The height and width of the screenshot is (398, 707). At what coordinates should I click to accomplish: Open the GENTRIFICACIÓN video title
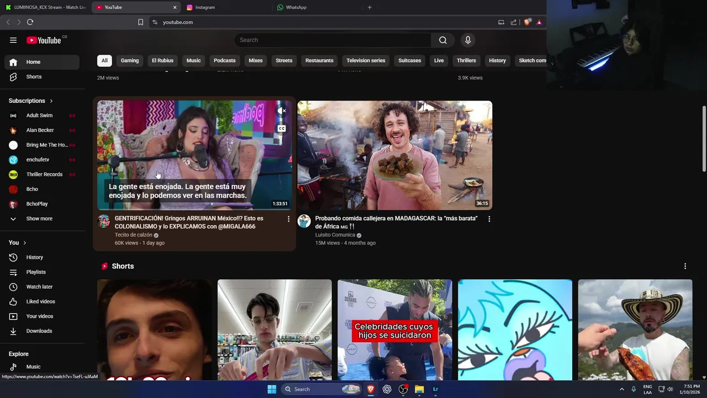pyautogui.click(x=189, y=222)
